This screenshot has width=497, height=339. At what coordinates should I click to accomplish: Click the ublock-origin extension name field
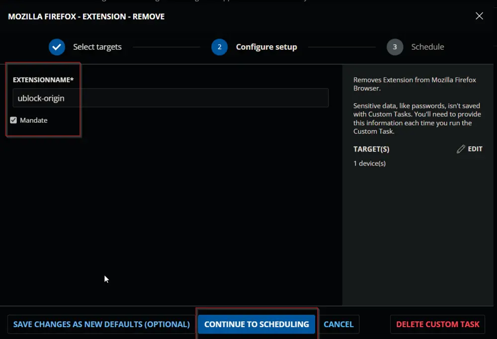click(170, 98)
